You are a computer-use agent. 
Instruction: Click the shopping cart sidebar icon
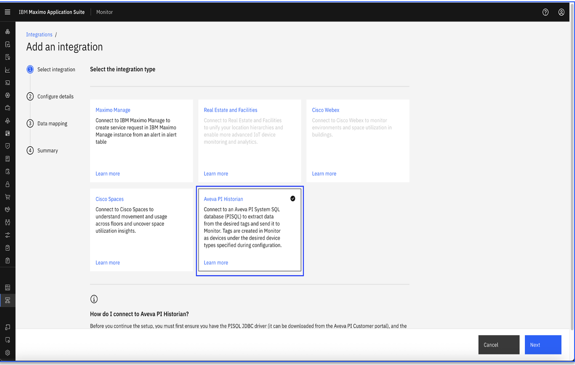click(x=7, y=197)
